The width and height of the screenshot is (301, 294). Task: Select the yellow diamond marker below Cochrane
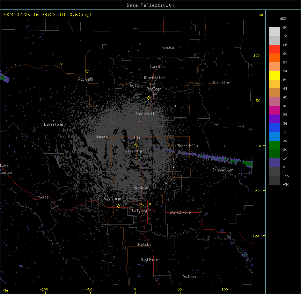119,206
